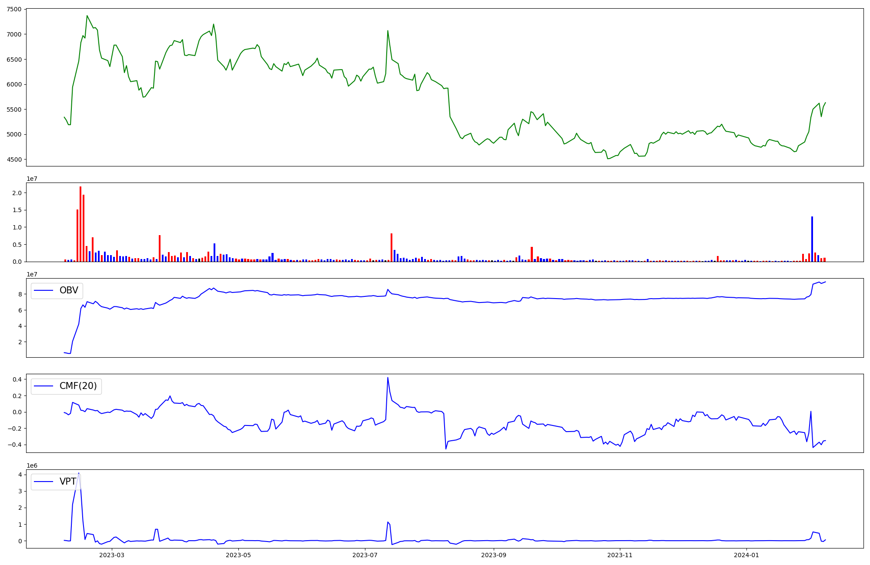Click the OBV blue legend line sample
The image size is (870, 565).
(x=43, y=290)
